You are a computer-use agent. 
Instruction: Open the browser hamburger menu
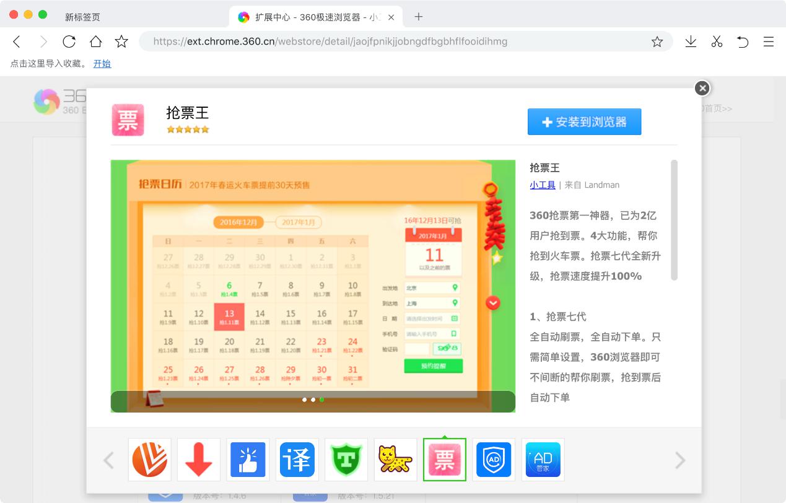769,42
